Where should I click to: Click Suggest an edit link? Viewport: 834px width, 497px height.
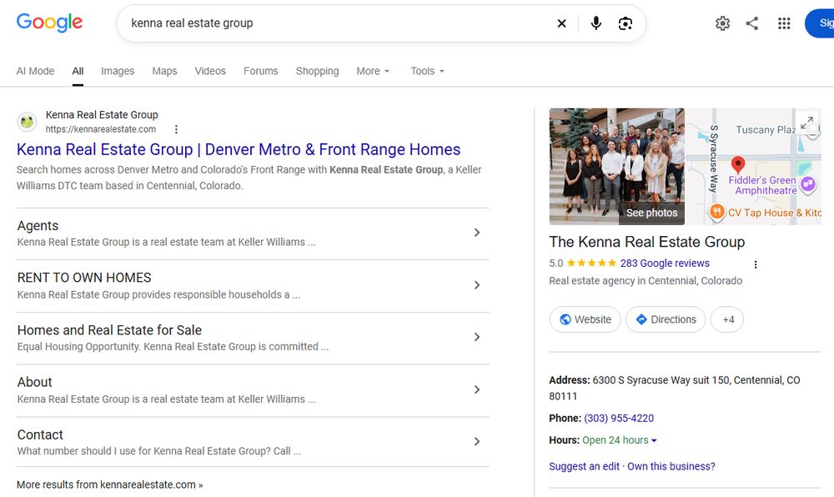tap(584, 466)
